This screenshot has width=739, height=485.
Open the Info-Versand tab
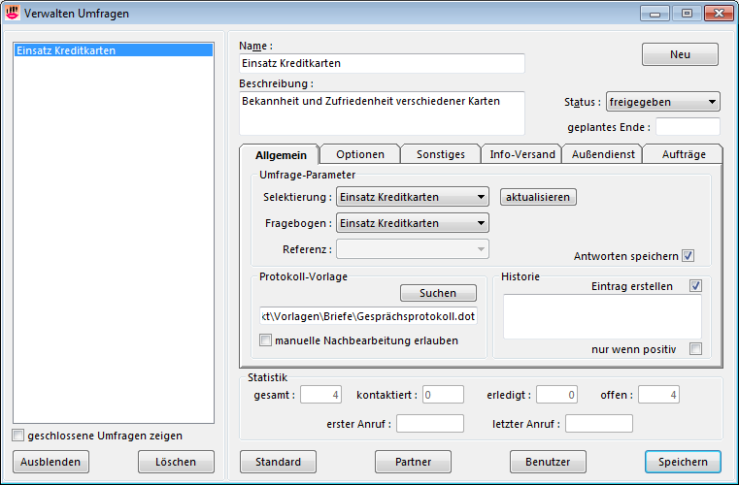click(522, 154)
